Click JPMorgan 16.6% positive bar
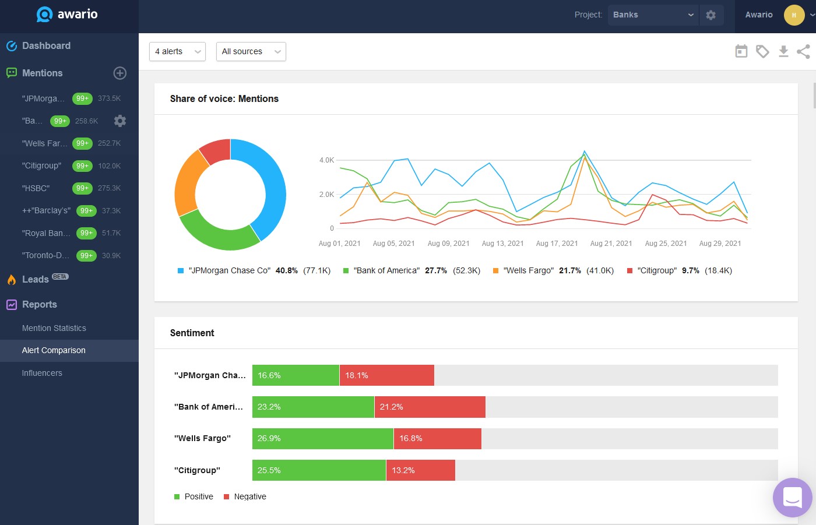The width and height of the screenshot is (816, 525). (296, 375)
